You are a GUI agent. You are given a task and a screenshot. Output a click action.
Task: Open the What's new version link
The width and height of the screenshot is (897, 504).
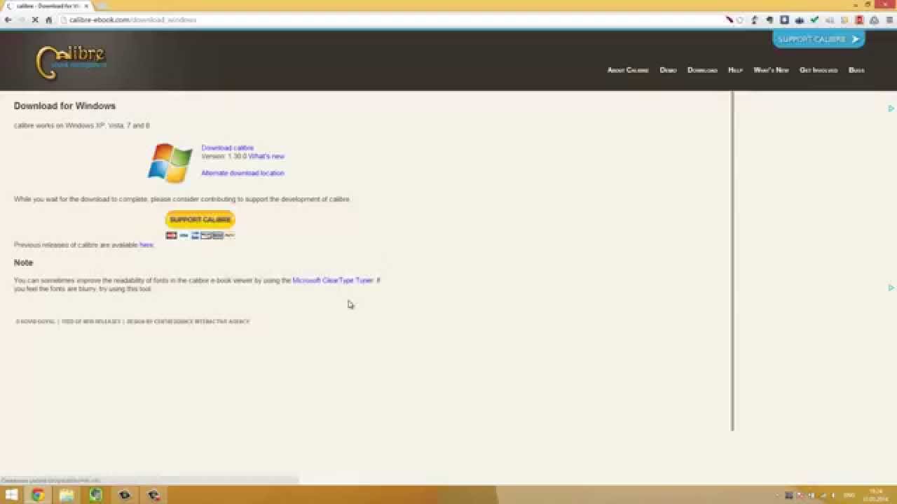pyautogui.click(x=266, y=156)
